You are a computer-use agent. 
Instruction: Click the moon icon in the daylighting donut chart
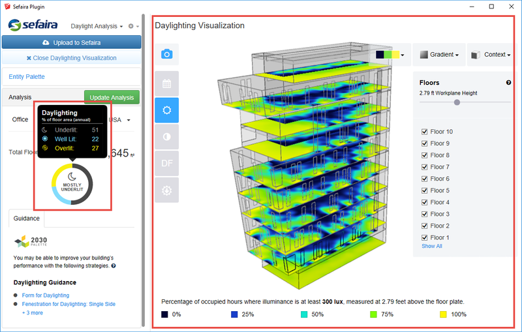click(73, 176)
